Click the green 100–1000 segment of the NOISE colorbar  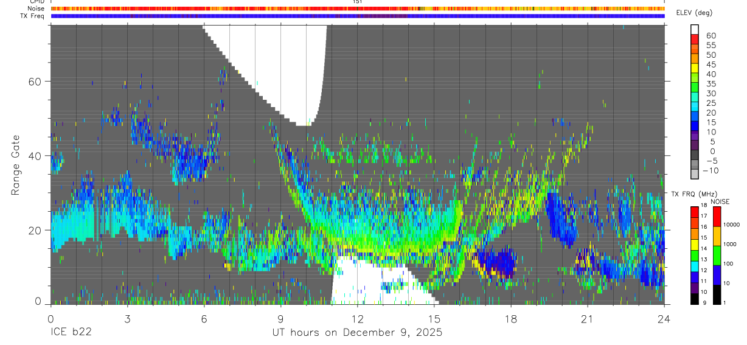[717, 254]
